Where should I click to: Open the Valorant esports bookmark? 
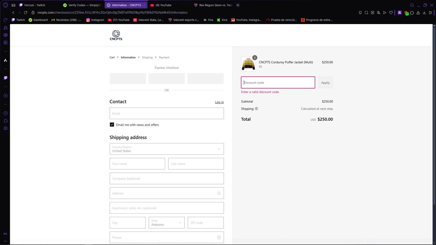coord(184,20)
